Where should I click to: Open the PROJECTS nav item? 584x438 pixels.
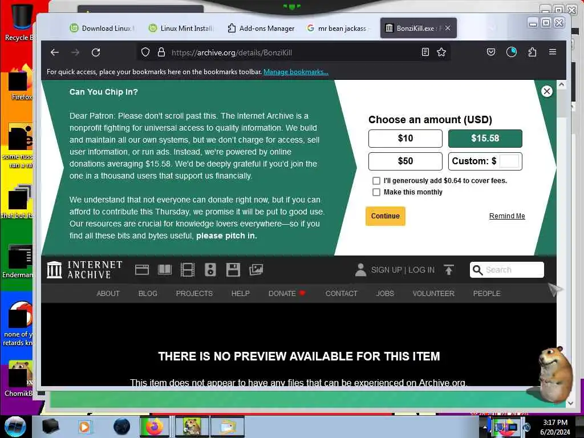pyautogui.click(x=194, y=294)
